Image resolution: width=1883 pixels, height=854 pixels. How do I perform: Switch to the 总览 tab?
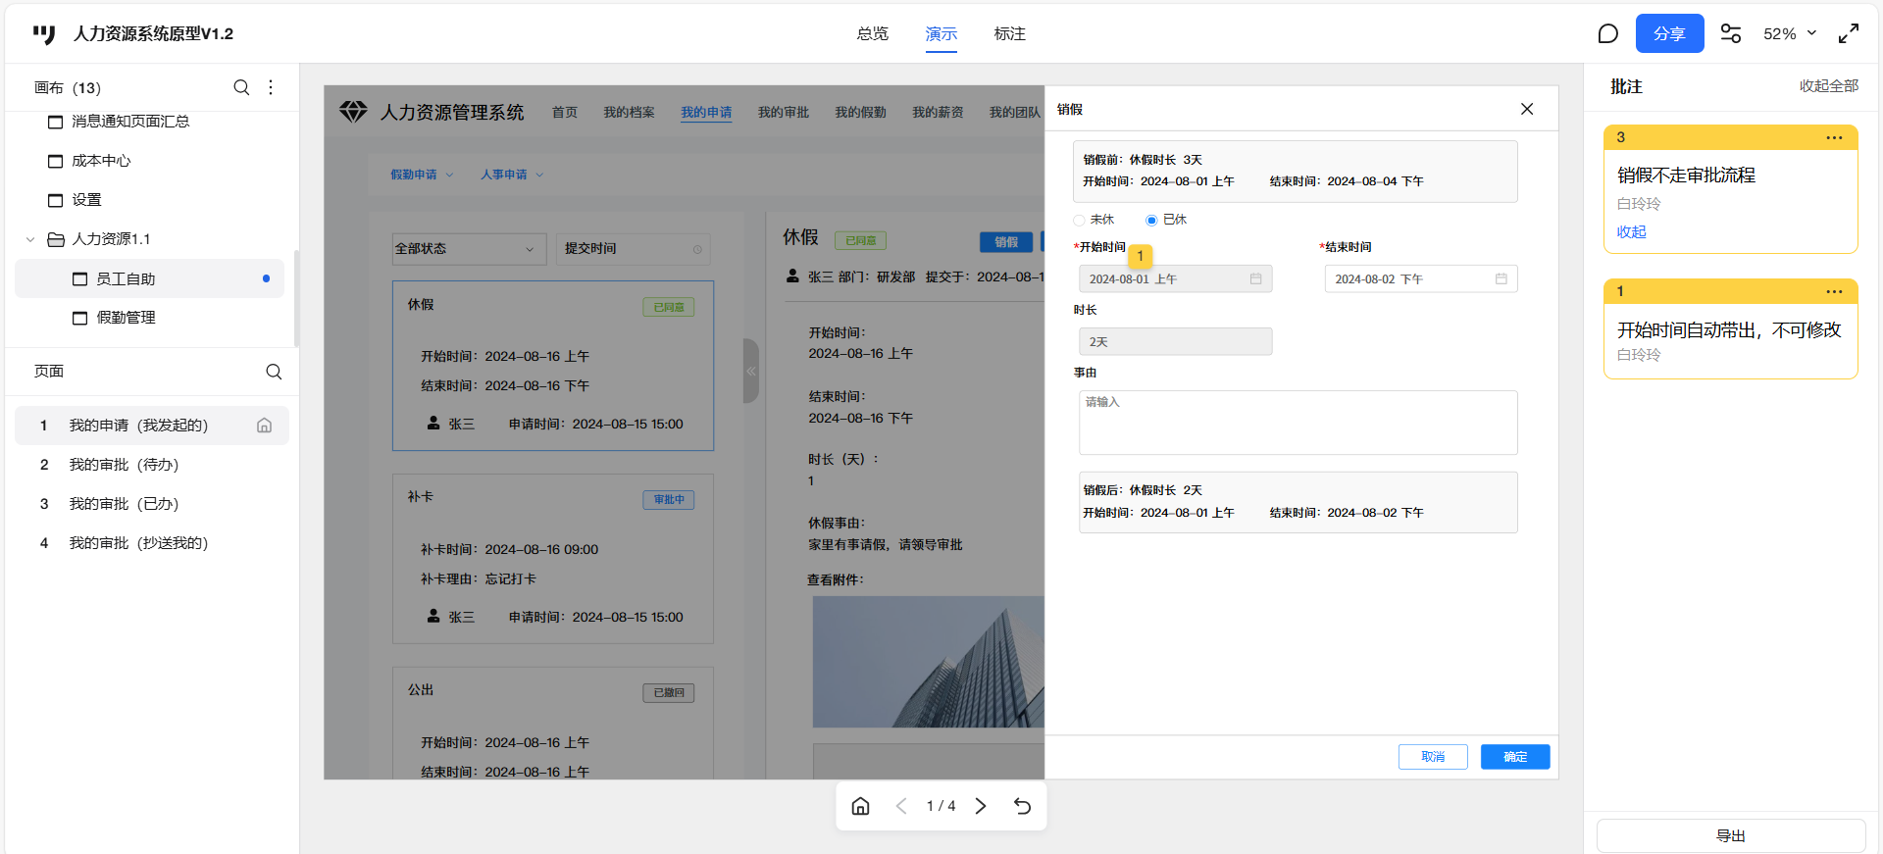872,34
